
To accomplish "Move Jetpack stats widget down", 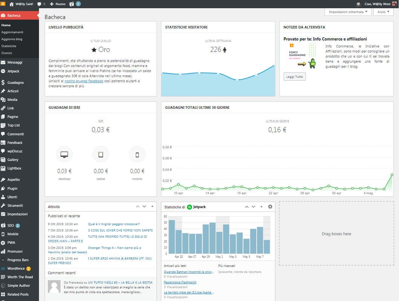I will pyautogui.click(x=253, y=207).
